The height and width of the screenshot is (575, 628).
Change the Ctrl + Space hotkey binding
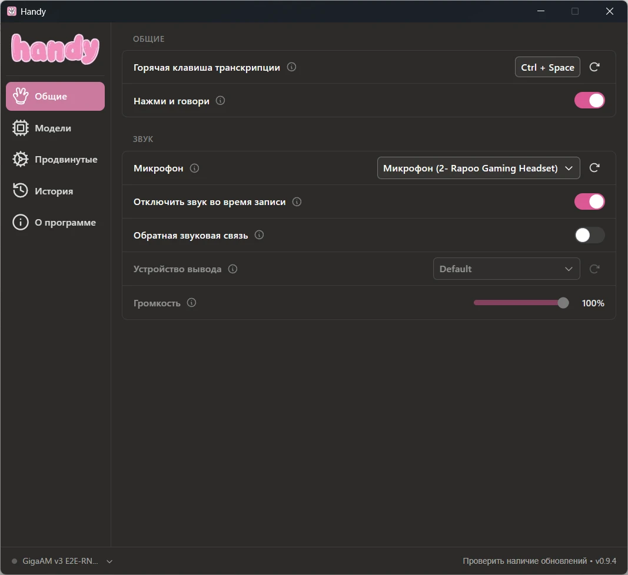click(547, 67)
